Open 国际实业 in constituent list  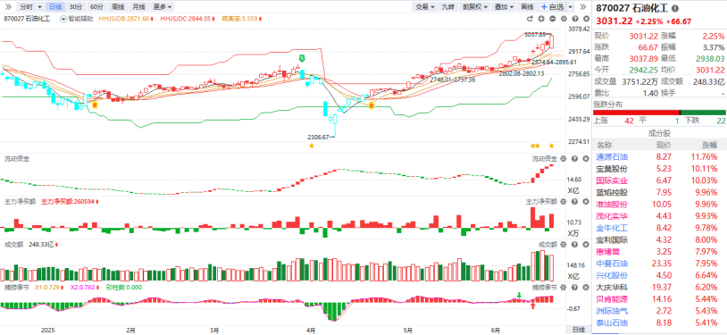tap(612, 180)
